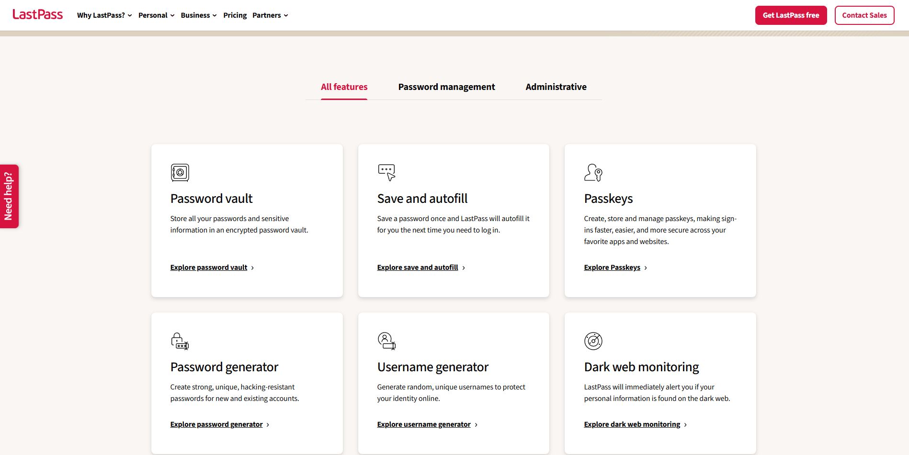Click arrow next to Explore save and autofill
Screen dimensions: 909x455
click(x=464, y=268)
